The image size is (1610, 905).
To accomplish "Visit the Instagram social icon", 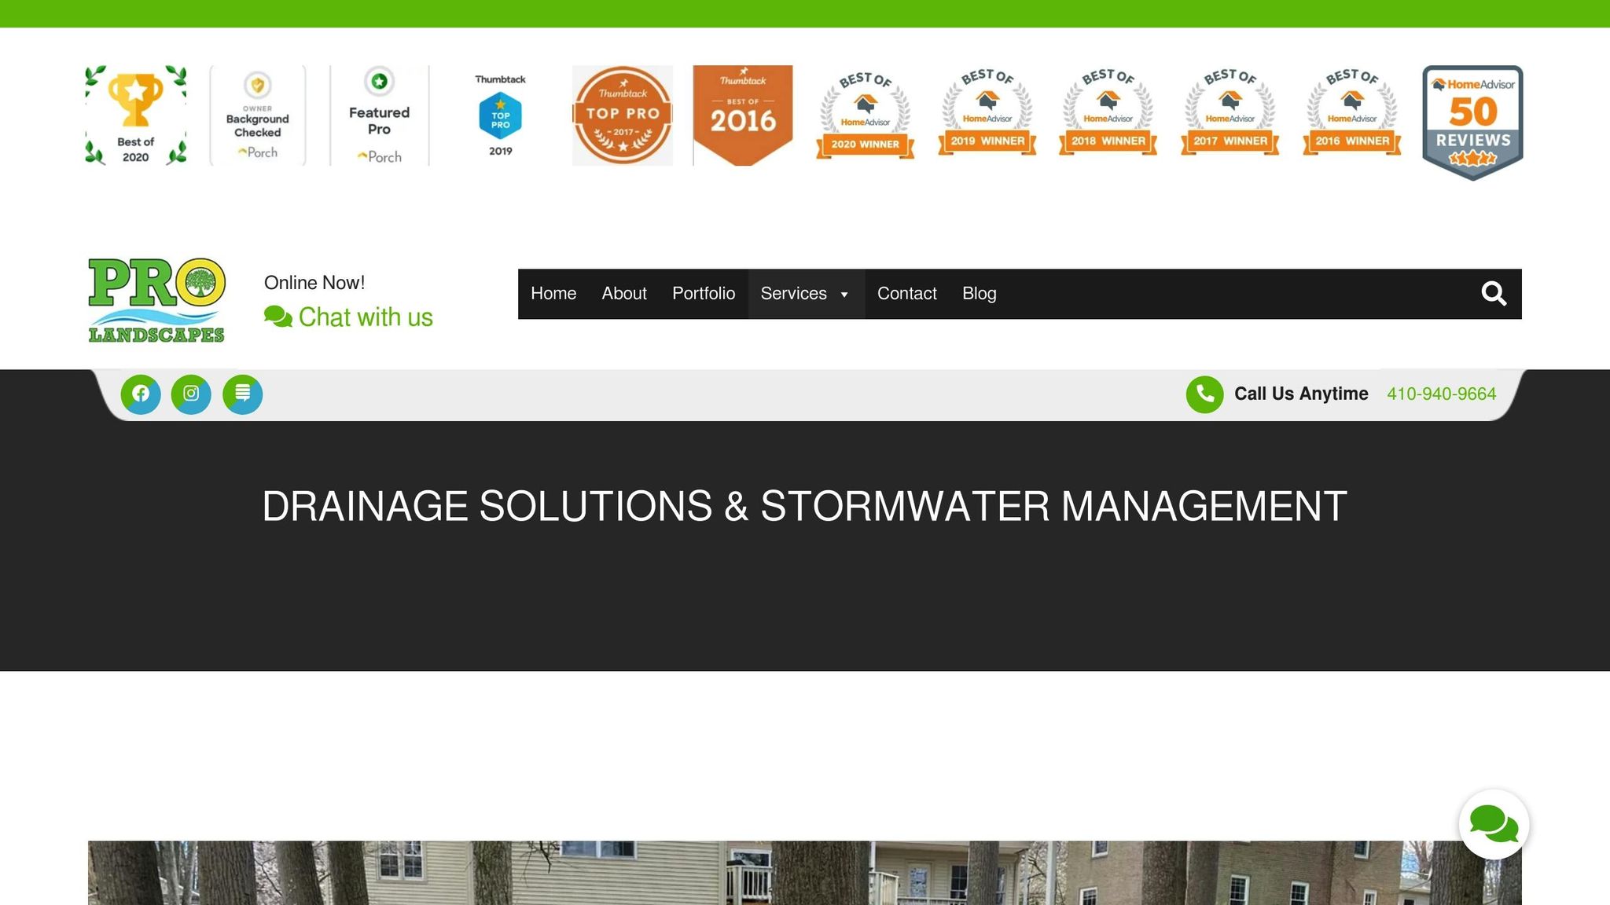I will click(191, 394).
